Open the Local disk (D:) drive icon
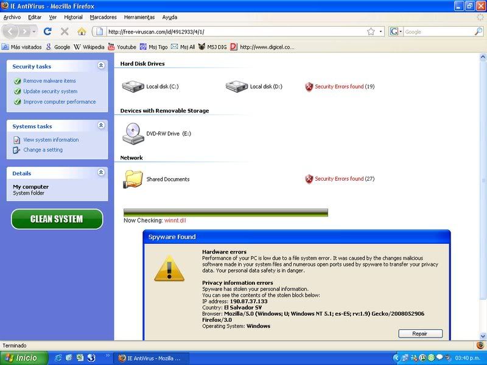 pos(236,86)
